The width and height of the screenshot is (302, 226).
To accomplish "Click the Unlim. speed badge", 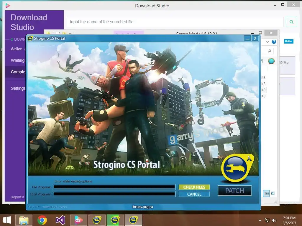I will coord(288,41).
